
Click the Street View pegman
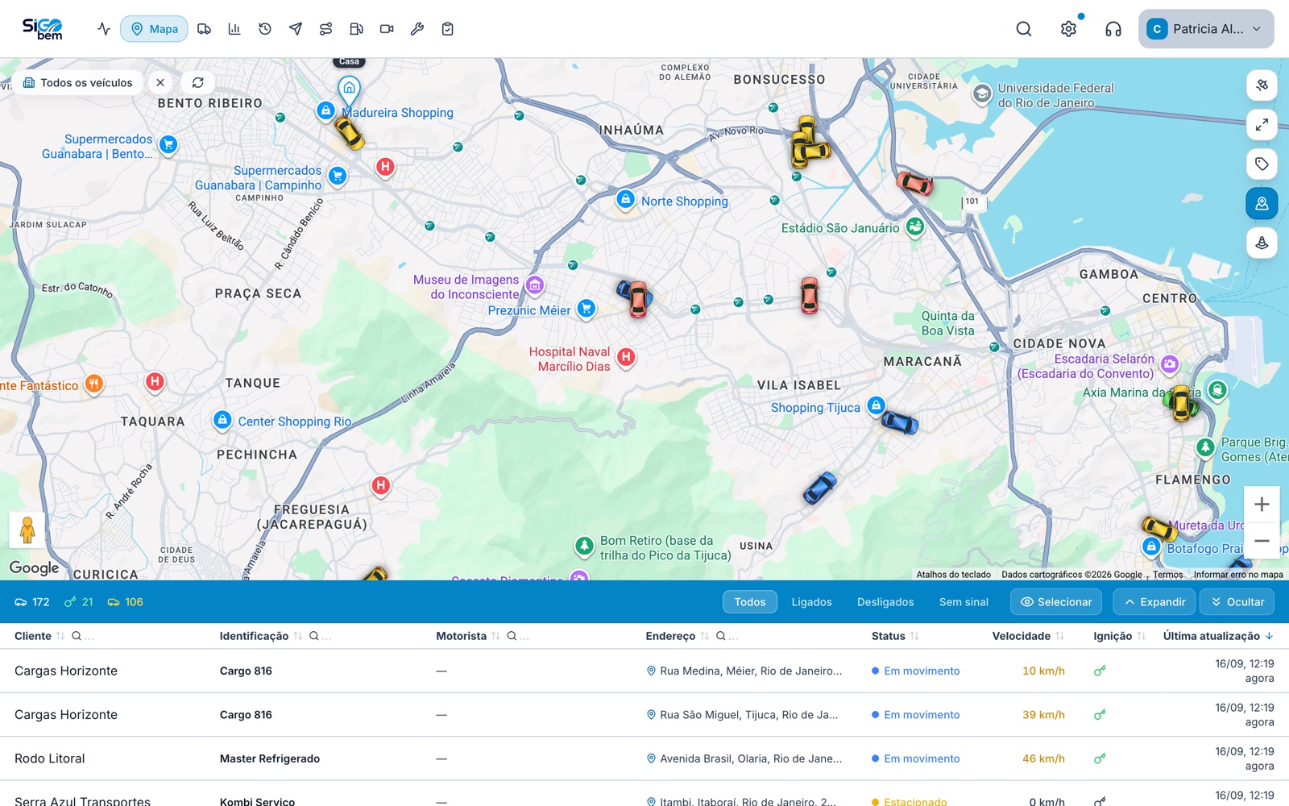(27, 530)
